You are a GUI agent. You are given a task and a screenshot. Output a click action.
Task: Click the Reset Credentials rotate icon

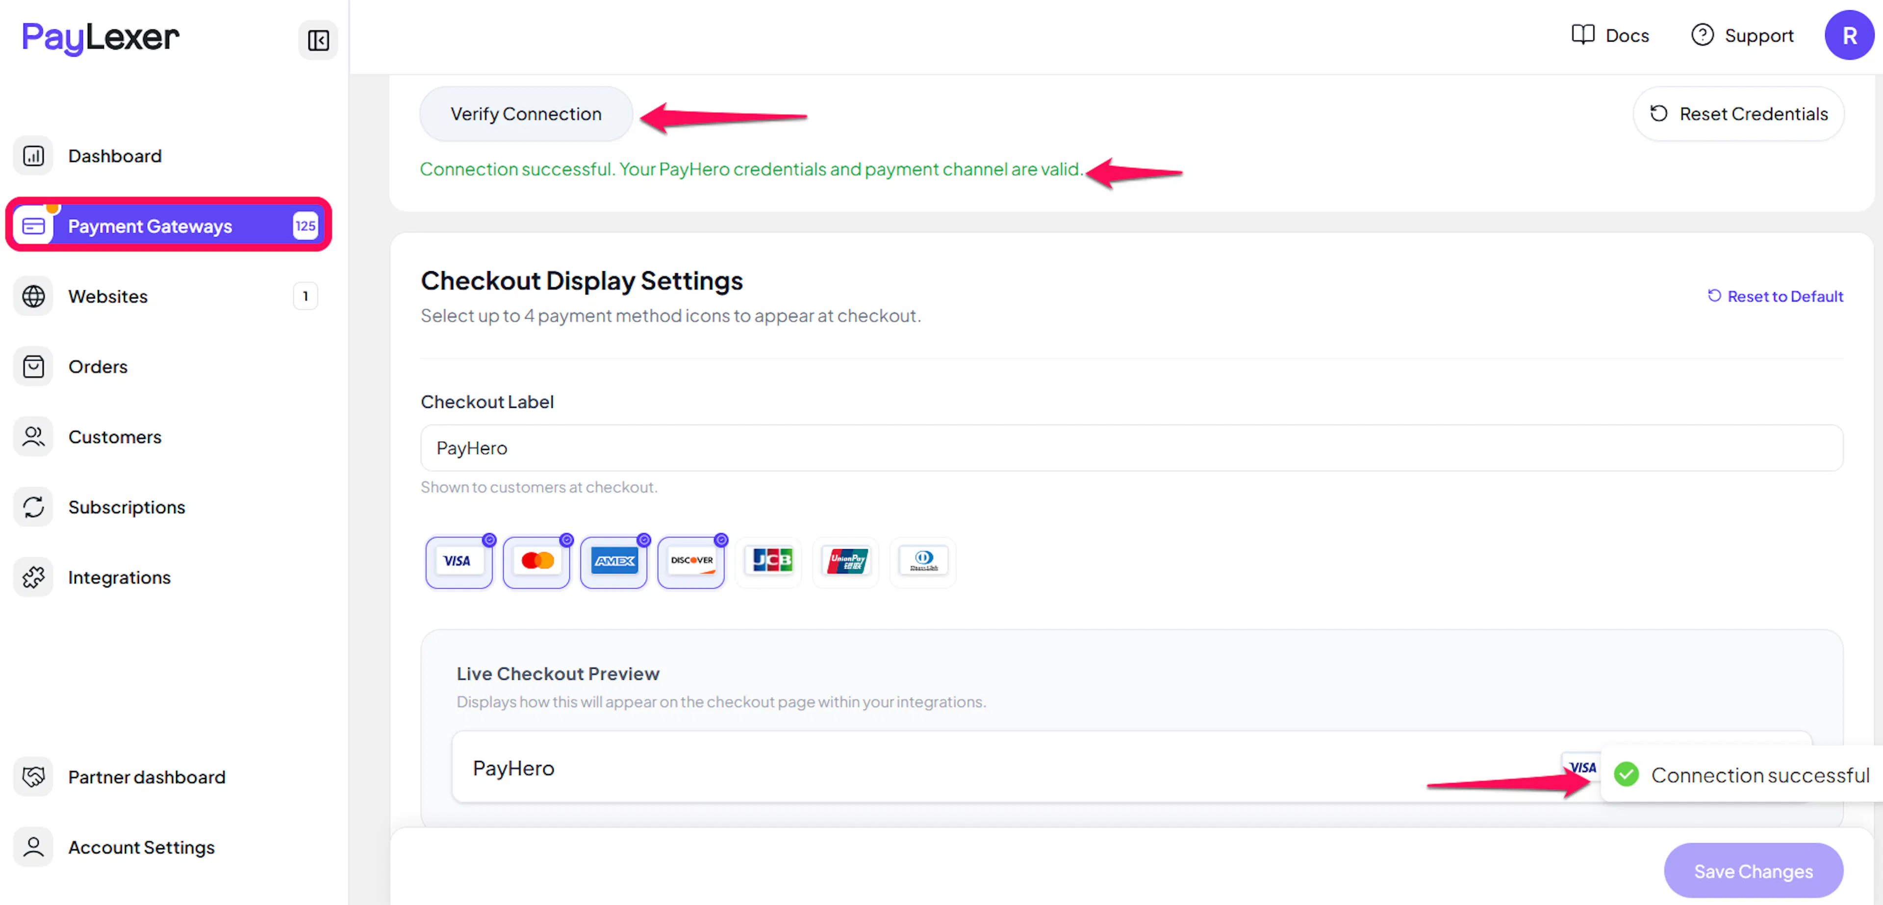pos(1658,113)
